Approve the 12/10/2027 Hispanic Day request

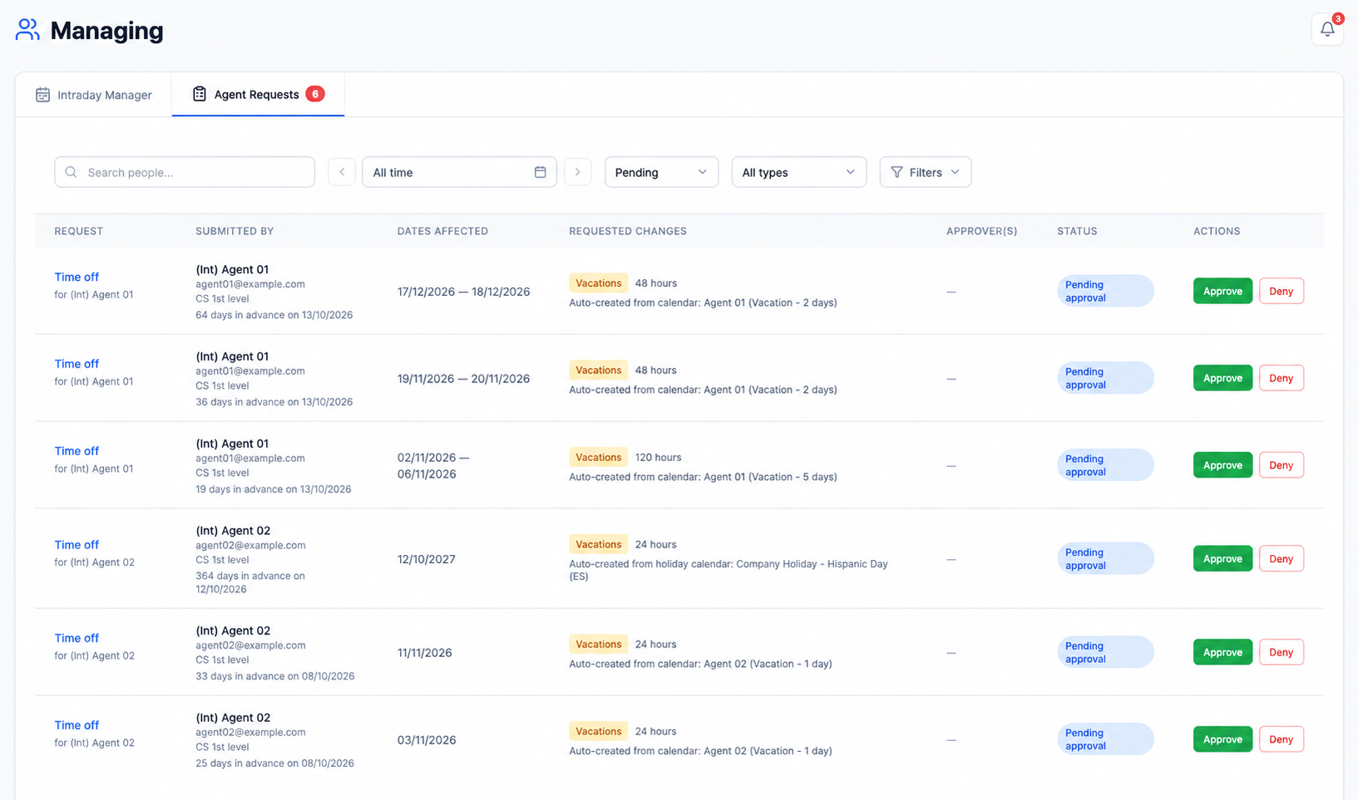(x=1222, y=558)
